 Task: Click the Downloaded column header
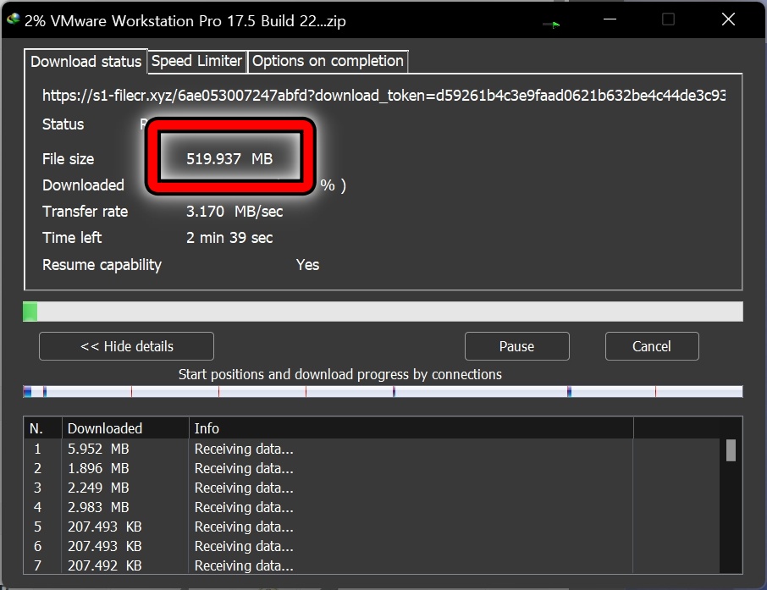click(x=125, y=428)
